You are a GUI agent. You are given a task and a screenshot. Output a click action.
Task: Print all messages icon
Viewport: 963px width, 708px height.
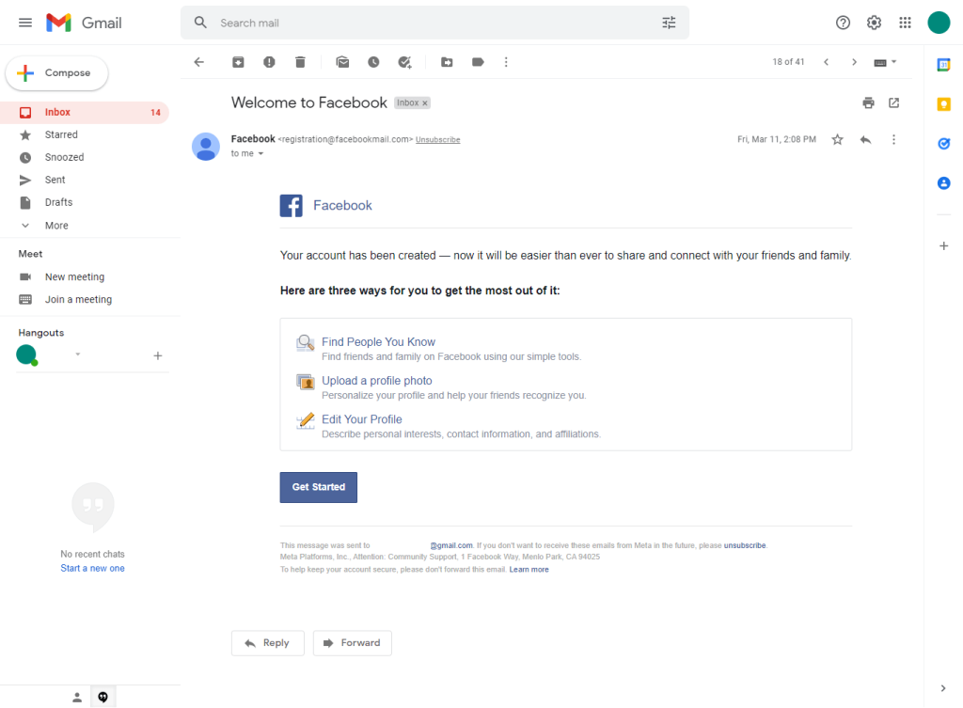coord(868,102)
